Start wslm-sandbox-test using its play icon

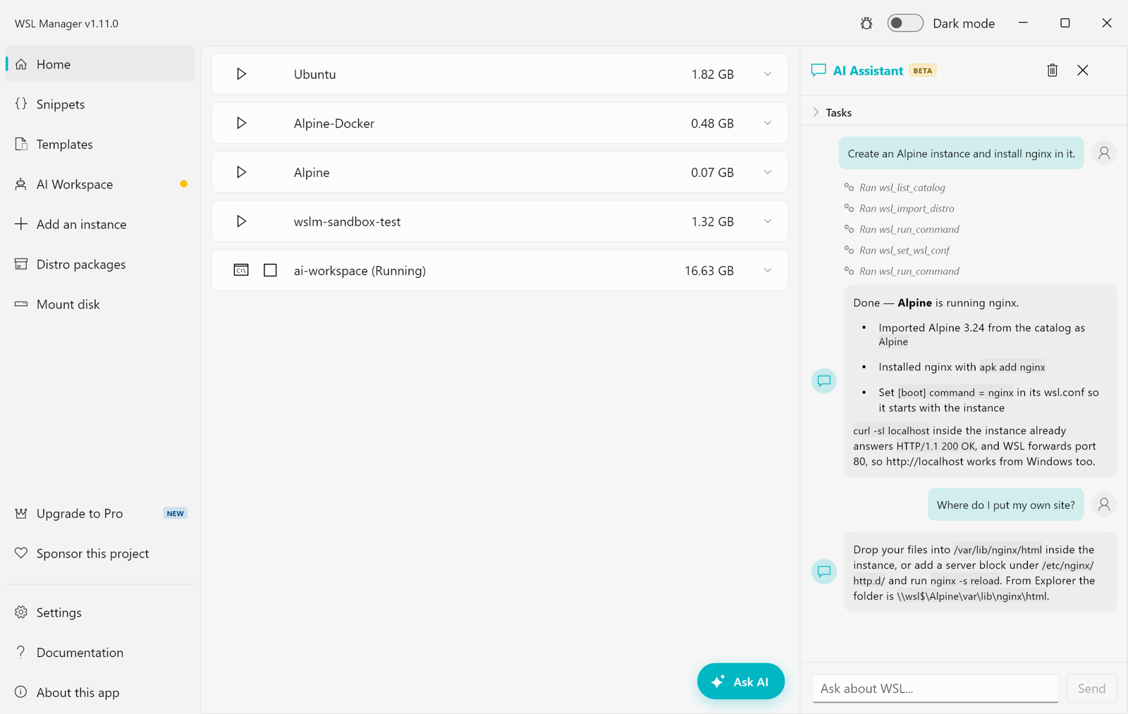(241, 221)
